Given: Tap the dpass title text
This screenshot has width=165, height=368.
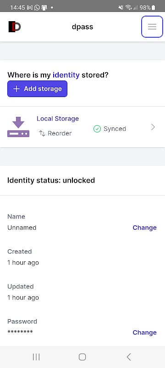Looking at the screenshot, I should click(82, 27).
